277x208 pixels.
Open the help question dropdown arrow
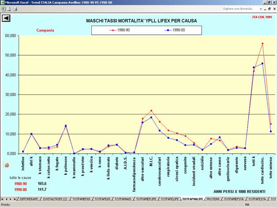tap(261, 9)
